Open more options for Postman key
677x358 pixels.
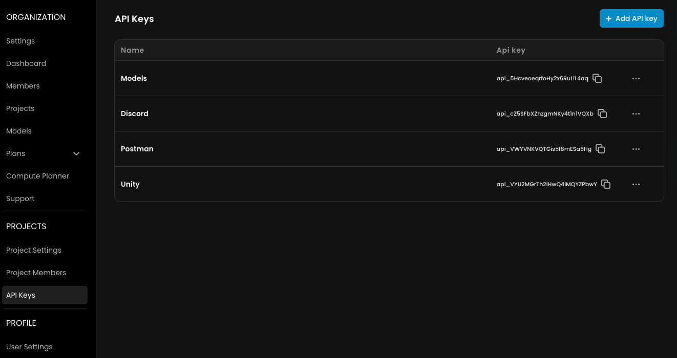(x=636, y=149)
